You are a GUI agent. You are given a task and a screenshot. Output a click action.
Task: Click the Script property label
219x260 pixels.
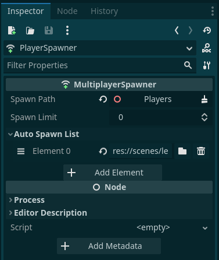tap(21, 227)
